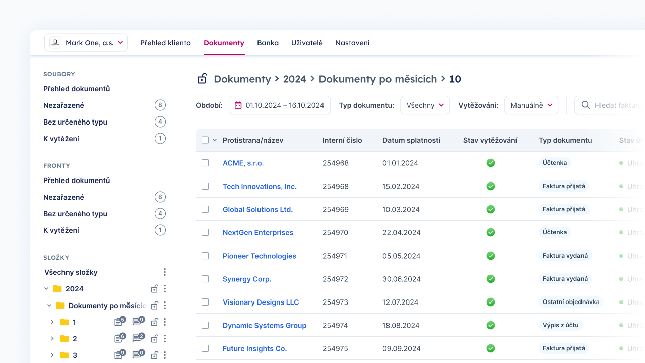Switch to the Banka tab

(x=268, y=43)
